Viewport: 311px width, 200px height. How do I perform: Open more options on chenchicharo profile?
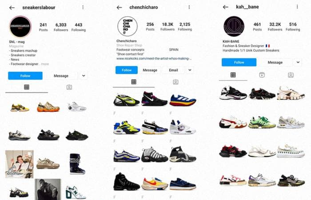(x=189, y=7)
